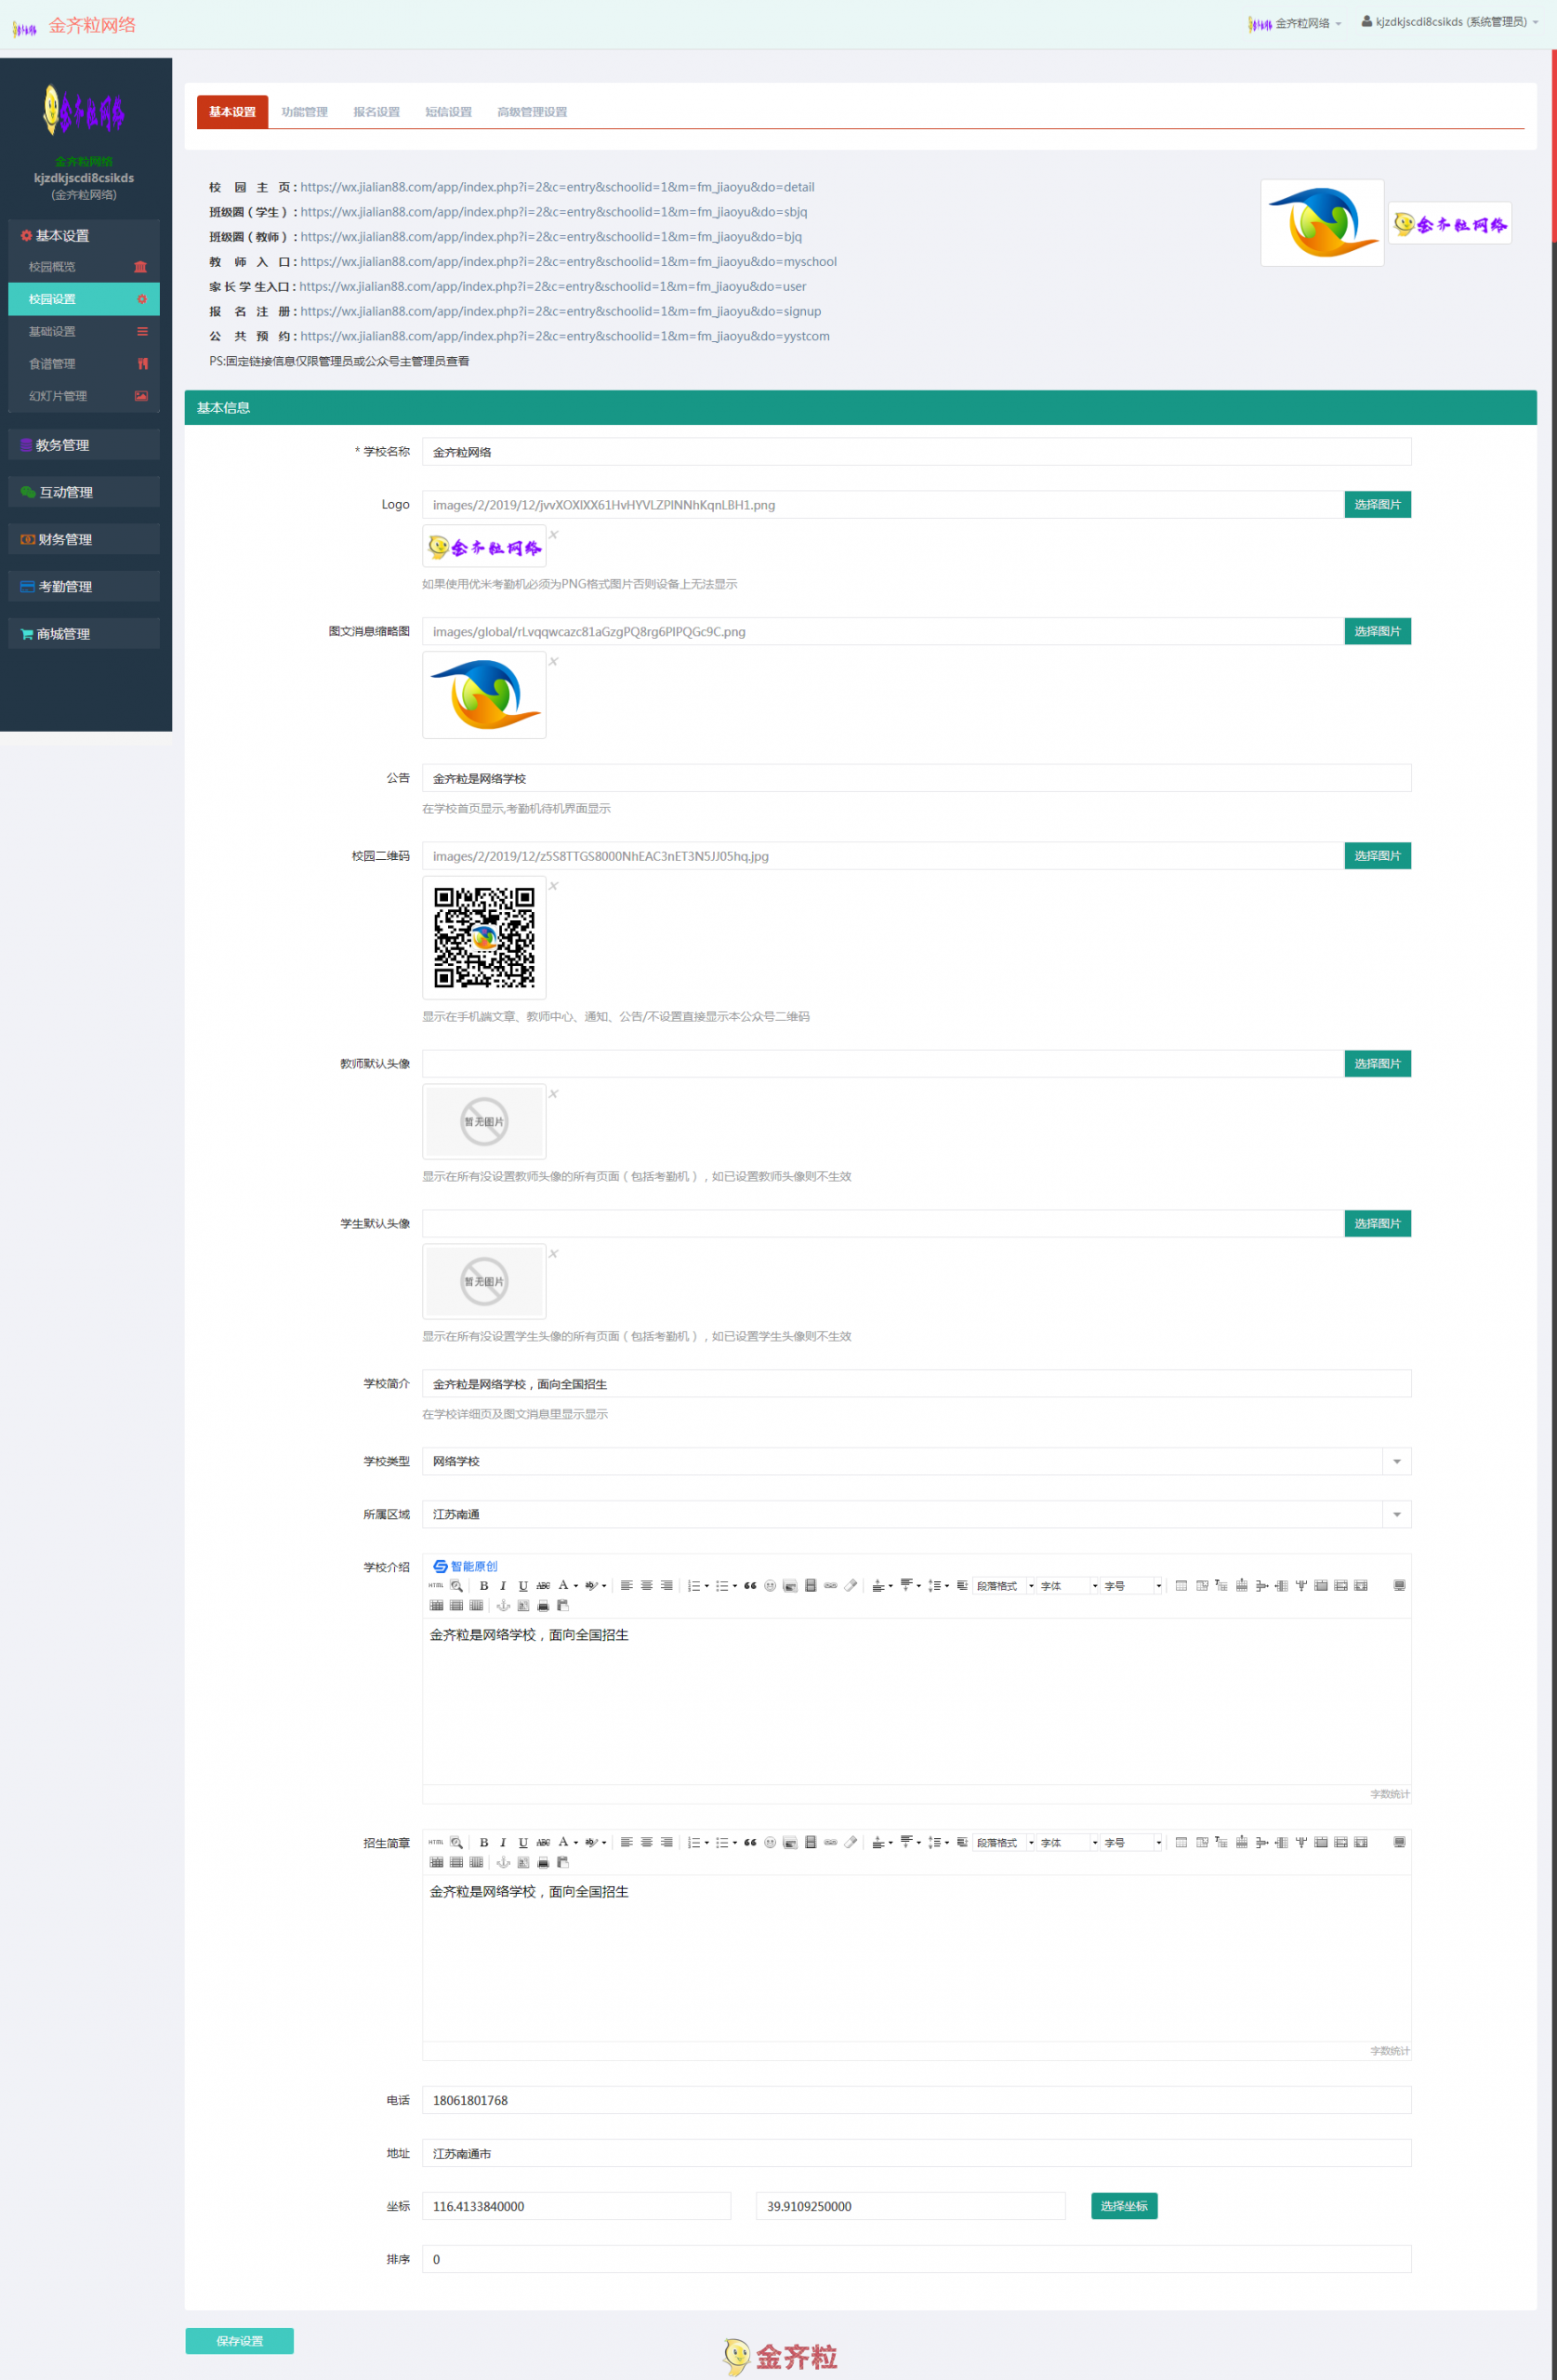
Task: Click 选择图片 for 学生默认头像
Action: [x=1377, y=1223]
